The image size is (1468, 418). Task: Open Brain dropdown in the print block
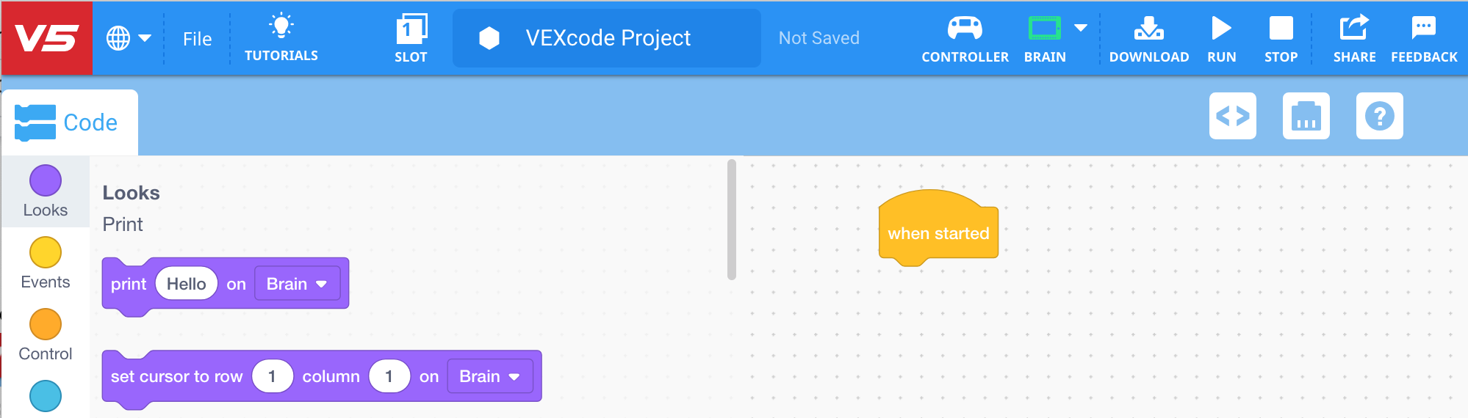coord(297,284)
